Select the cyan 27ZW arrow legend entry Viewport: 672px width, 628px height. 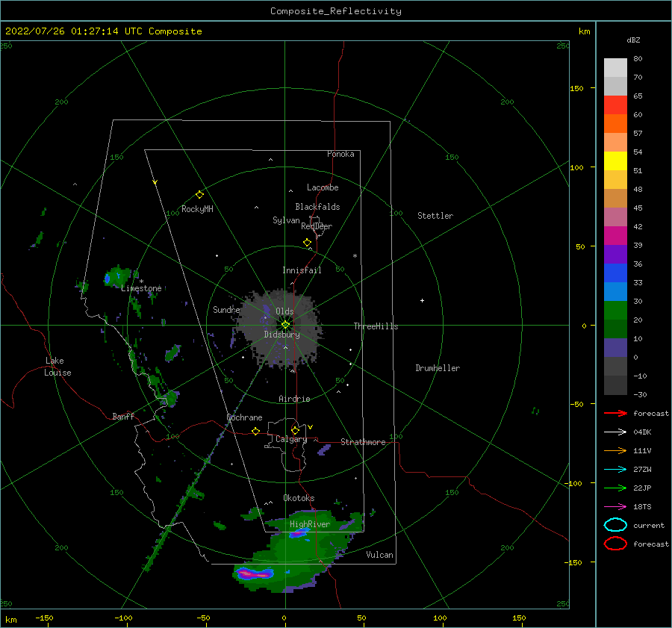pyautogui.click(x=615, y=470)
